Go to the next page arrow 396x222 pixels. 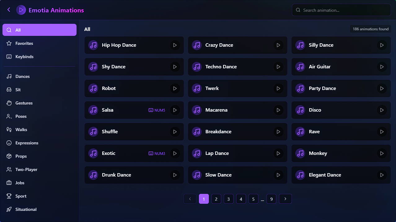[285, 199]
